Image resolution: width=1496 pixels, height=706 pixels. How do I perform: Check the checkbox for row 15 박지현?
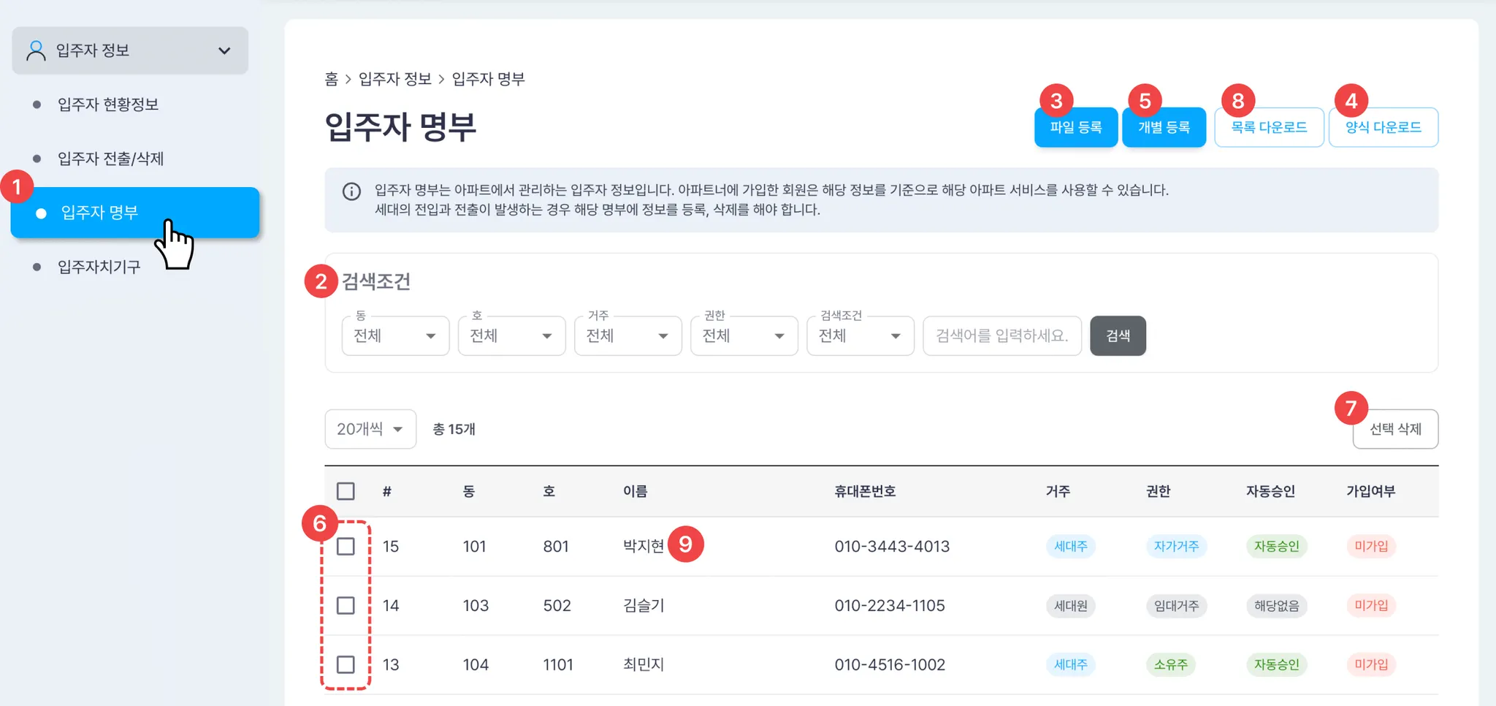[x=346, y=547]
